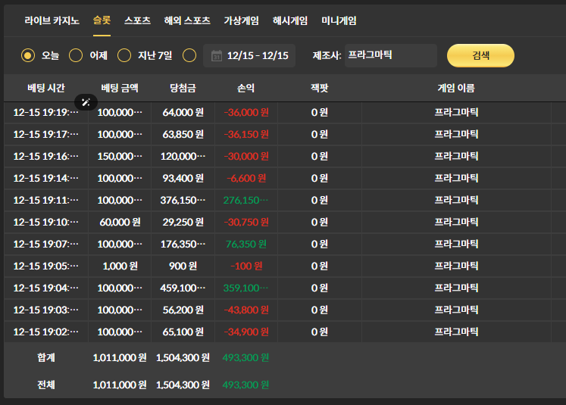Open the 가상게임 tab
This screenshot has height=405, width=566.
point(241,20)
